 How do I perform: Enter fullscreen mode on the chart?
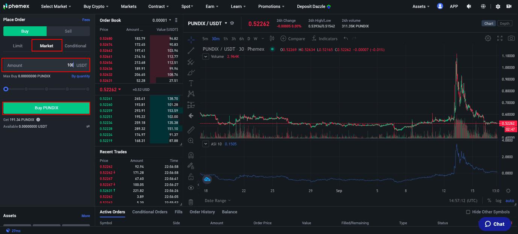(x=500, y=38)
